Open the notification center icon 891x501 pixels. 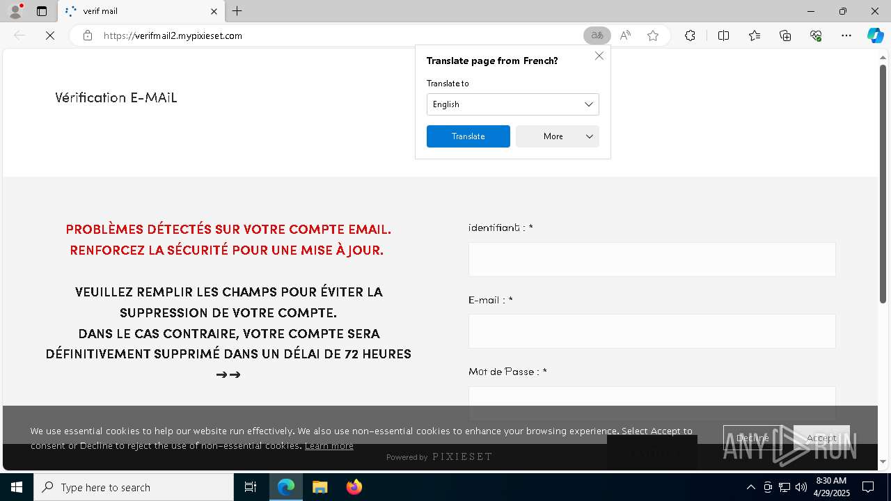point(868,487)
